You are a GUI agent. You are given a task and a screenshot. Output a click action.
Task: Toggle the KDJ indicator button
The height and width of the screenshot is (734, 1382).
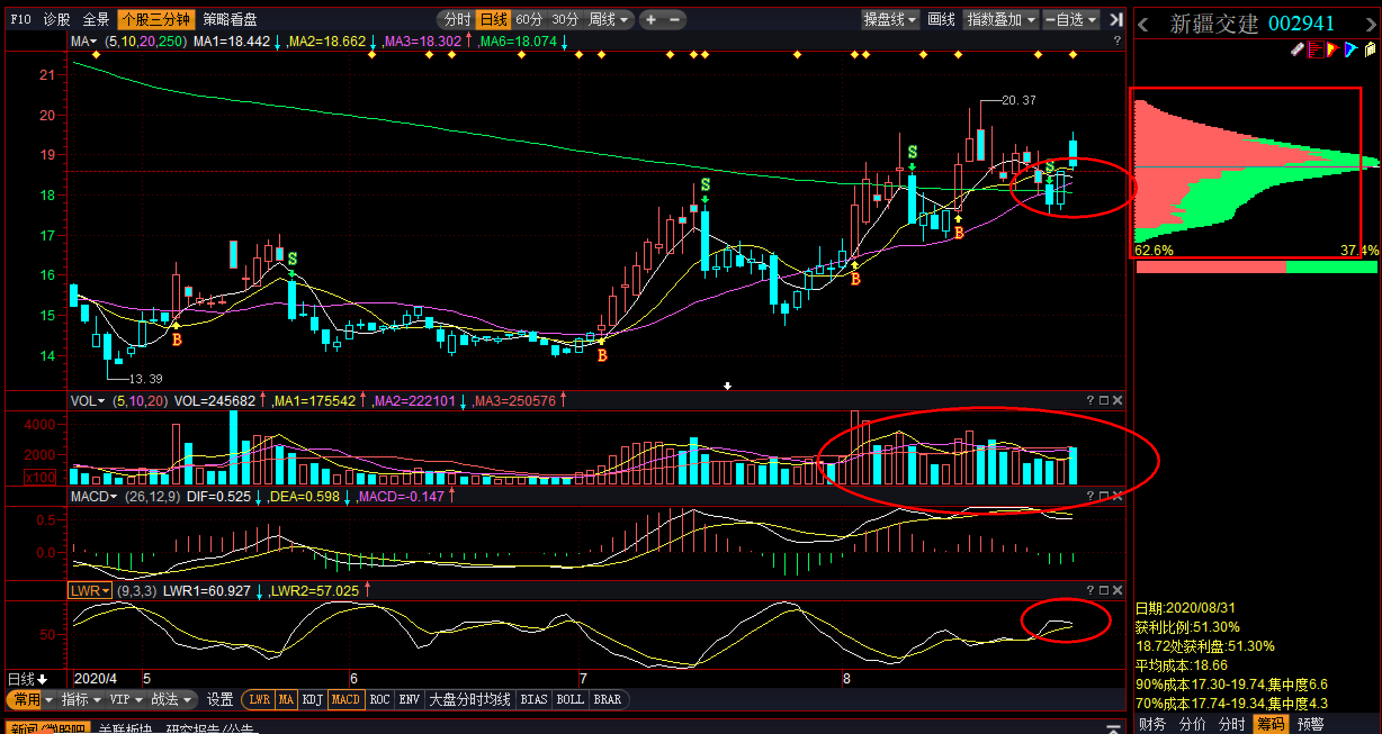tap(312, 700)
